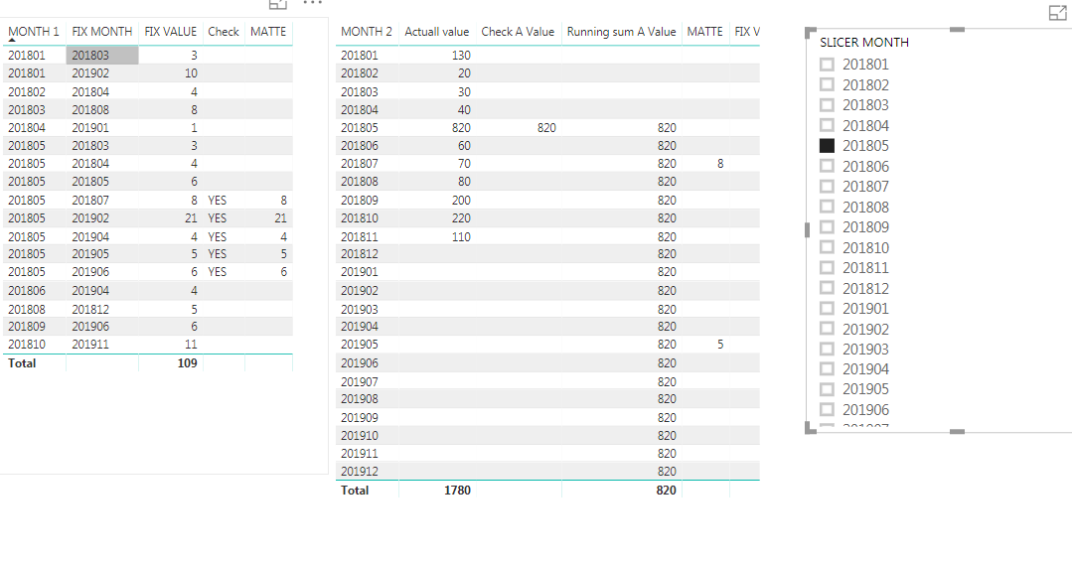Check the 201901 slicer checkbox
1072x567 pixels.
[827, 308]
